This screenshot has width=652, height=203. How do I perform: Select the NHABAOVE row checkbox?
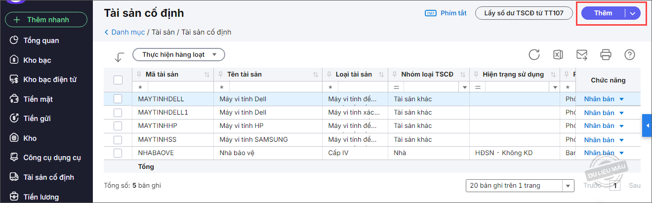pyautogui.click(x=118, y=153)
